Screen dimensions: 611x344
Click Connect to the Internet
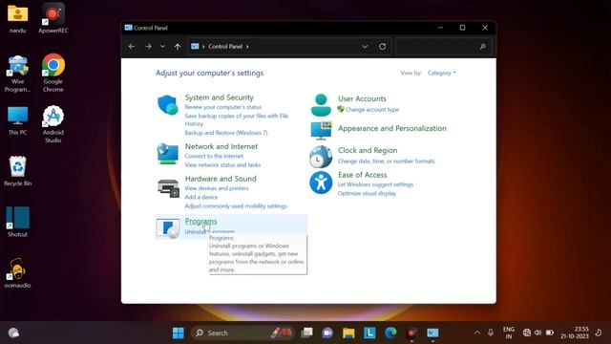(x=214, y=156)
